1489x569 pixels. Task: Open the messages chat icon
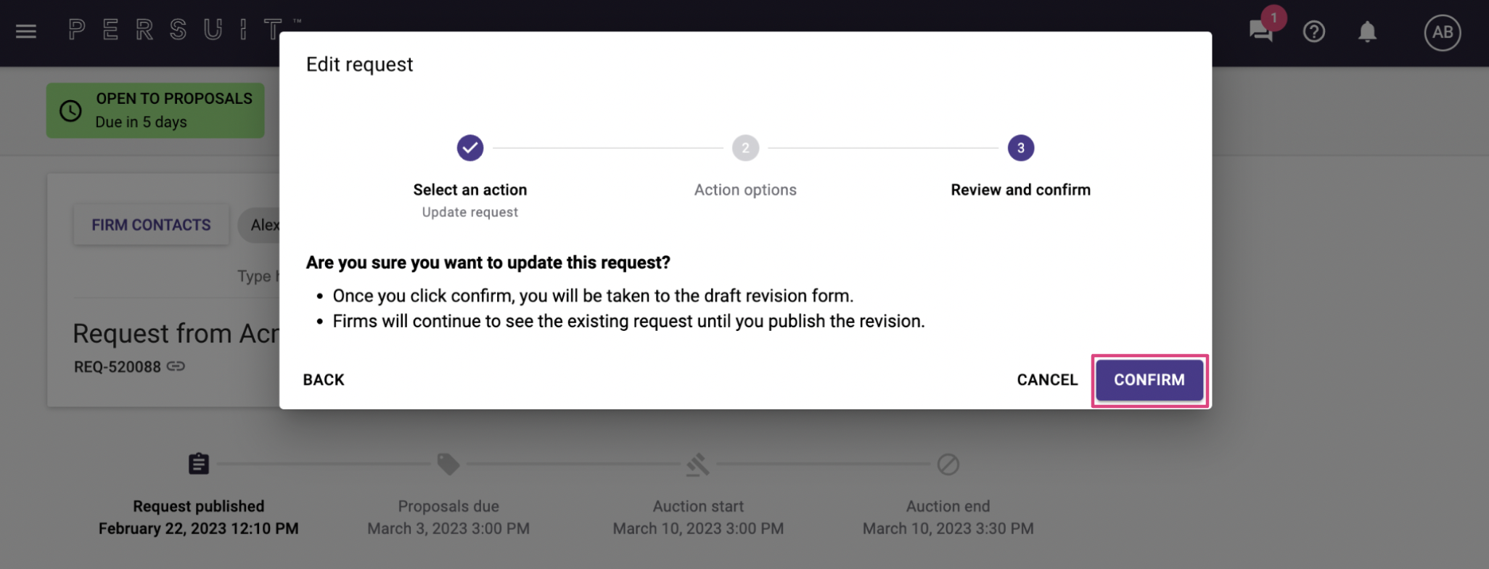tap(1260, 31)
